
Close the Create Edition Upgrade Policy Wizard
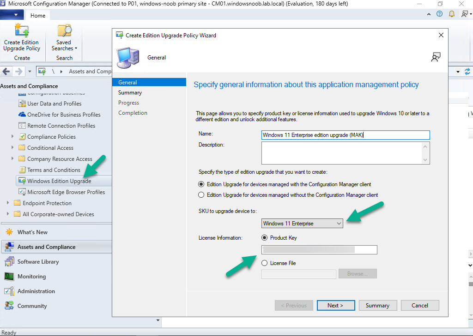point(441,35)
